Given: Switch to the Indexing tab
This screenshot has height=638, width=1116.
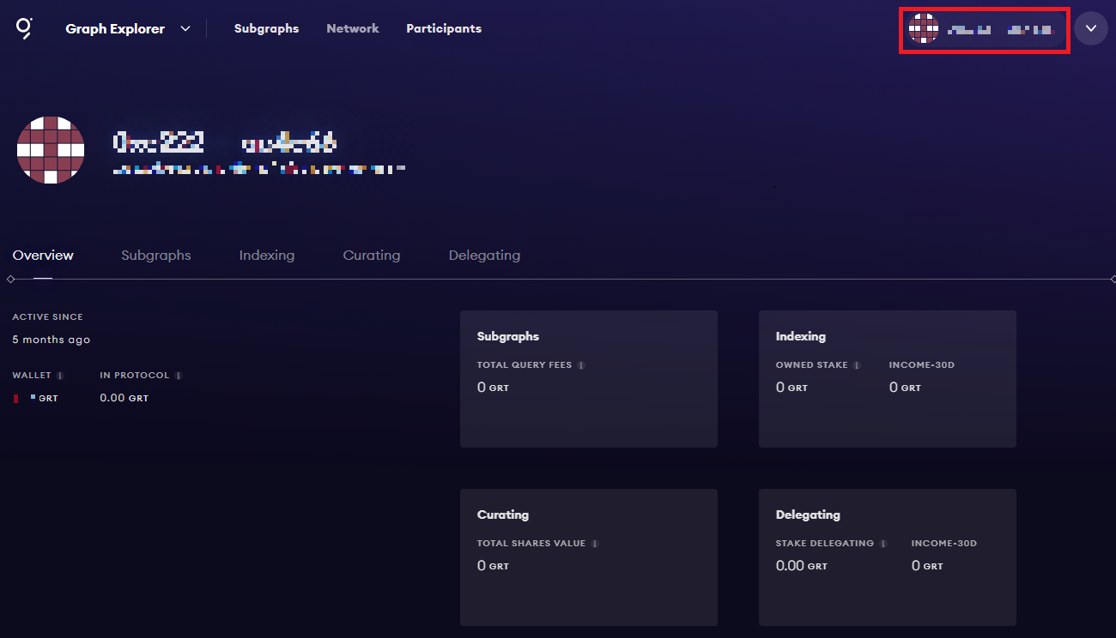Looking at the screenshot, I should tap(266, 255).
